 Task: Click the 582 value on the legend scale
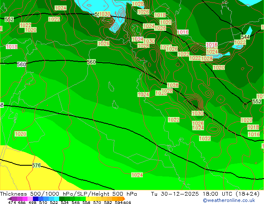click(108, 202)
